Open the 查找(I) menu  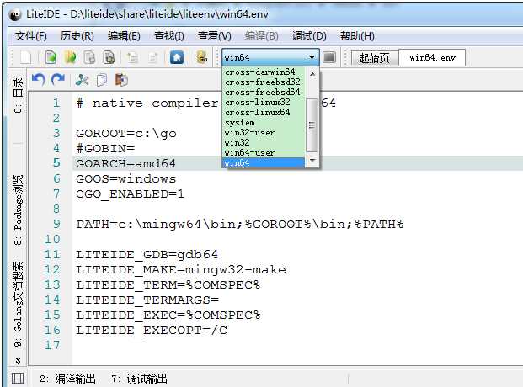click(169, 35)
